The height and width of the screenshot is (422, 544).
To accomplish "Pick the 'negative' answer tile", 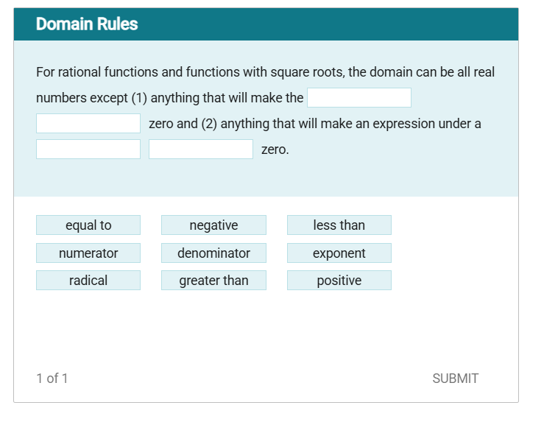I will coord(213,225).
